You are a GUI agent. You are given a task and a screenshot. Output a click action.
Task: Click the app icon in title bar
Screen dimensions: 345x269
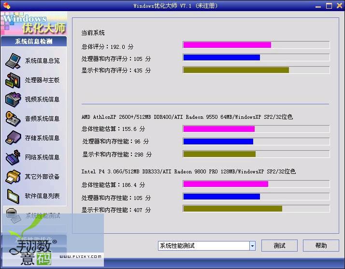7,5
